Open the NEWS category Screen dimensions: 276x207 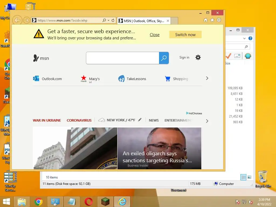[x=154, y=120]
